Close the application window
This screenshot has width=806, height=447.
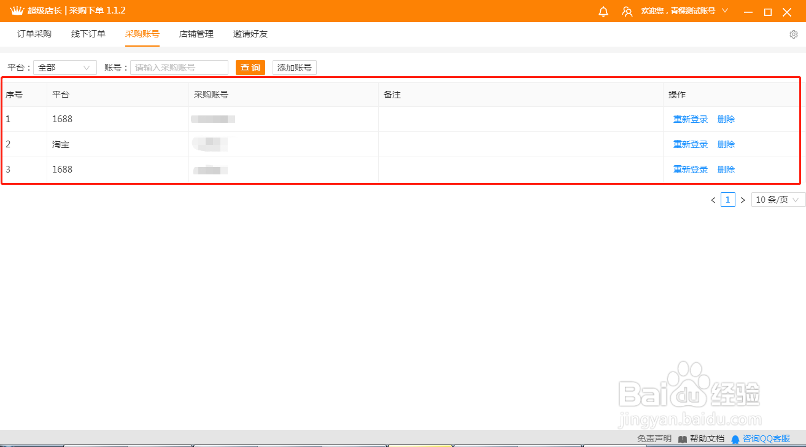point(787,12)
